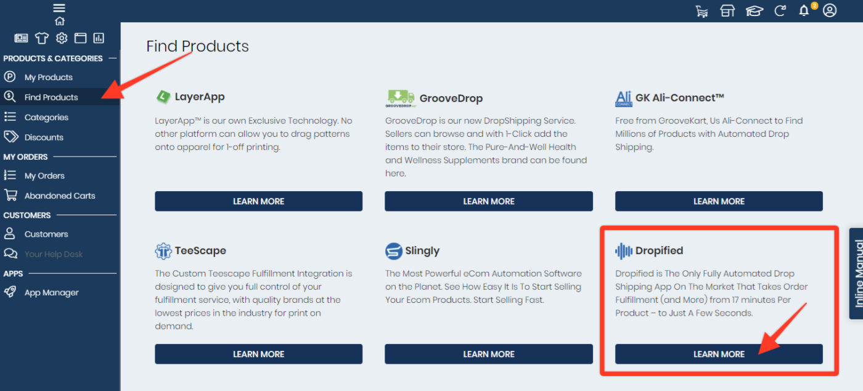863x391 pixels.
Task: Click Learn More under LayerApp
Action: coord(258,201)
